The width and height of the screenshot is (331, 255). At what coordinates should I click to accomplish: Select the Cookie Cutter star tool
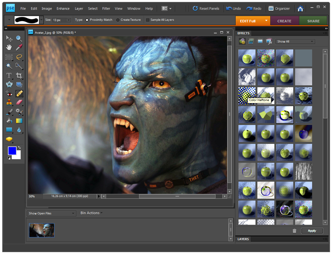tap(9, 84)
